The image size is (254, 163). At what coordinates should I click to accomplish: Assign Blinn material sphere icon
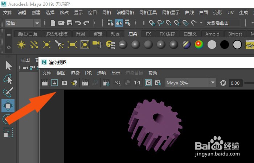coord(136,45)
